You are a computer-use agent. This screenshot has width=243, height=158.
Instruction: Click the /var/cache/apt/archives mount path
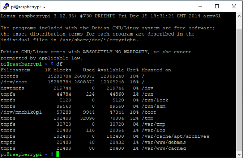tap(175, 136)
